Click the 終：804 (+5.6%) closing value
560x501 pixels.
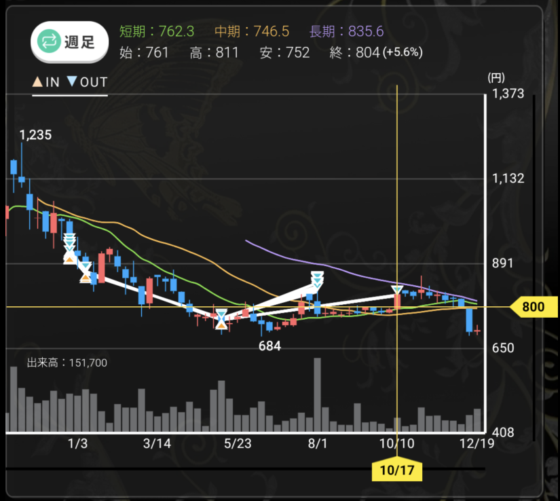(376, 53)
